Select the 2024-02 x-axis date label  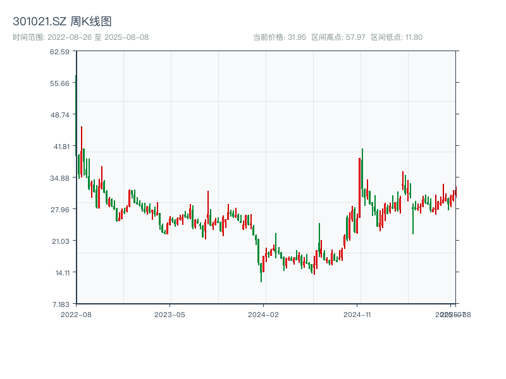(264, 314)
